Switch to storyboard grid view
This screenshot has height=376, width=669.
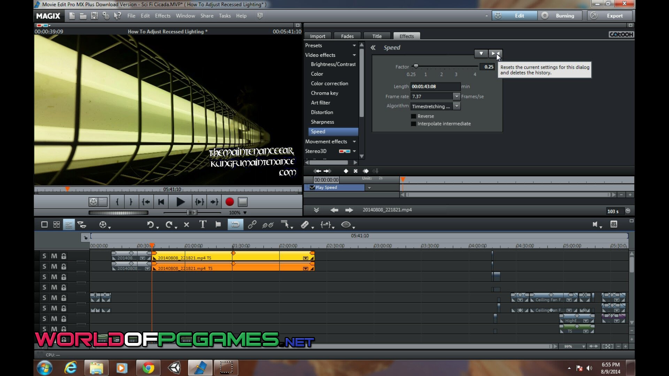[56, 225]
